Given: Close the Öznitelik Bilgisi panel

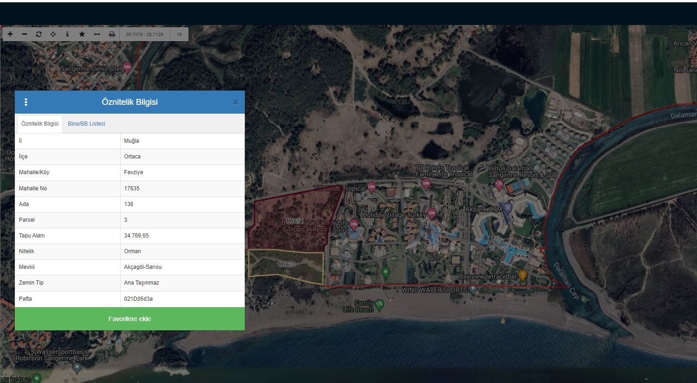Looking at the screenshot, I should tap(236, 103).
